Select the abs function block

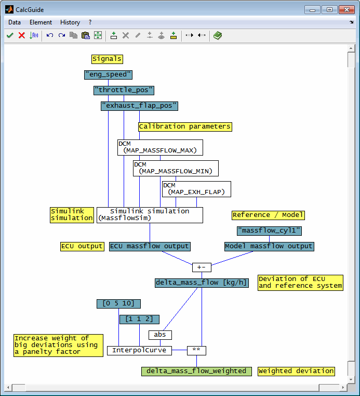point(160,335)
